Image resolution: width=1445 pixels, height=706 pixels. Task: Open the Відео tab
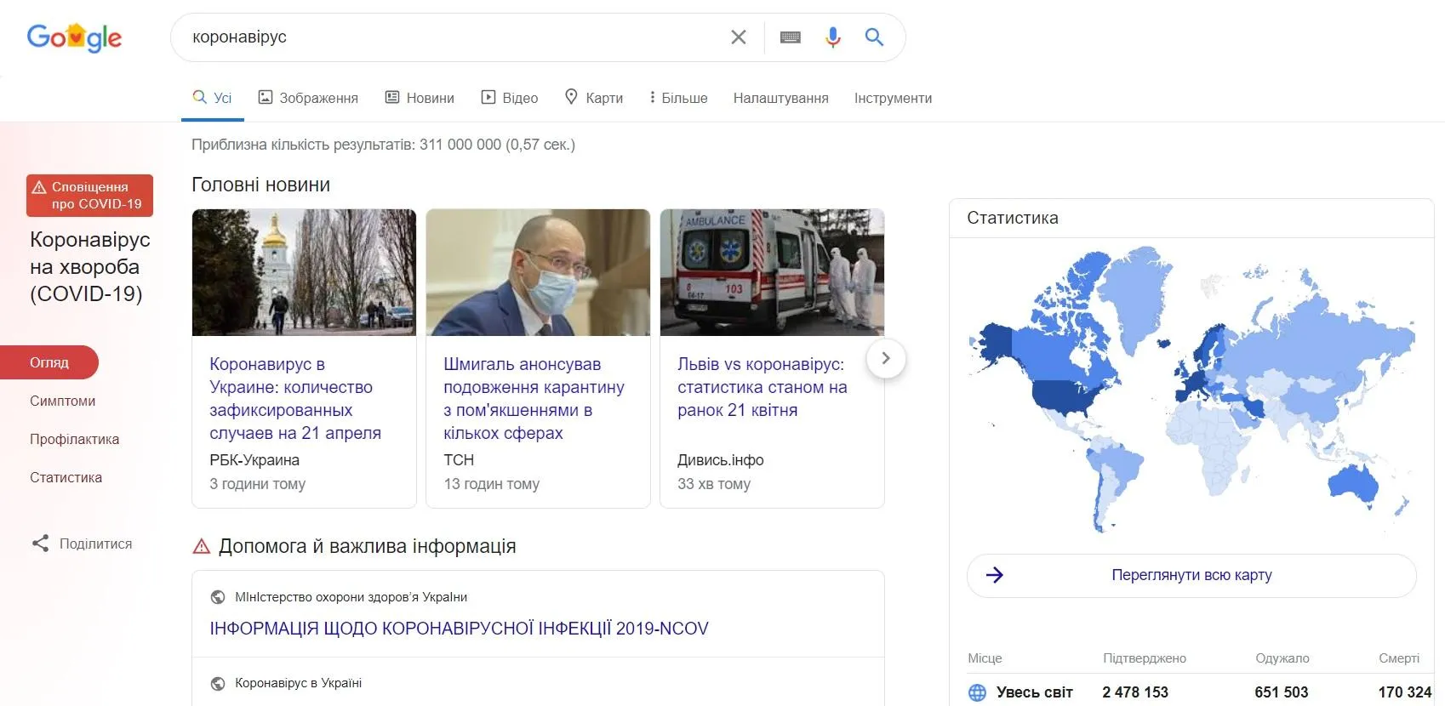510,98
